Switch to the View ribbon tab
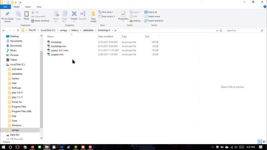 pyautogui.click(x=39, y=7)
